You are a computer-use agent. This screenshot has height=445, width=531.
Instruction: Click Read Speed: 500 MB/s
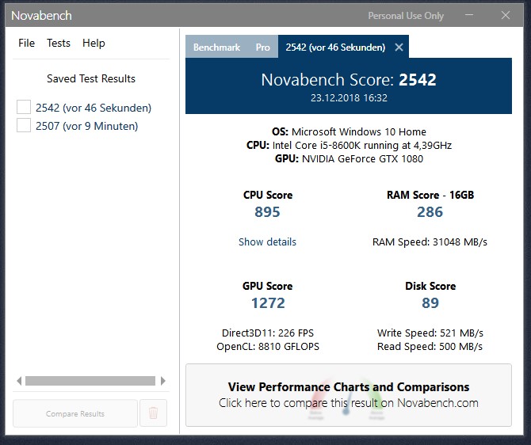coord(430,347)
